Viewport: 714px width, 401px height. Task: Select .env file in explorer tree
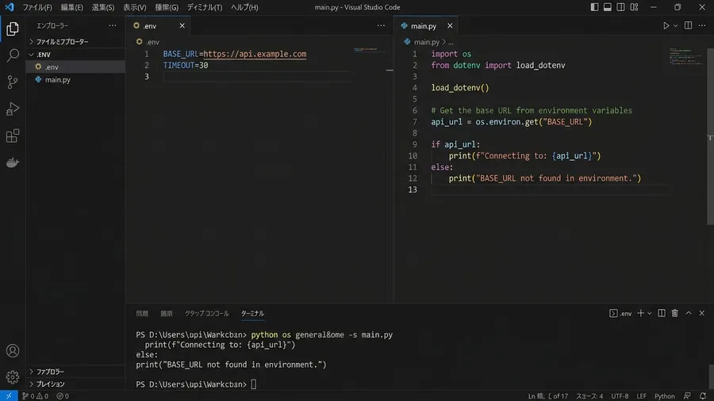75,67
